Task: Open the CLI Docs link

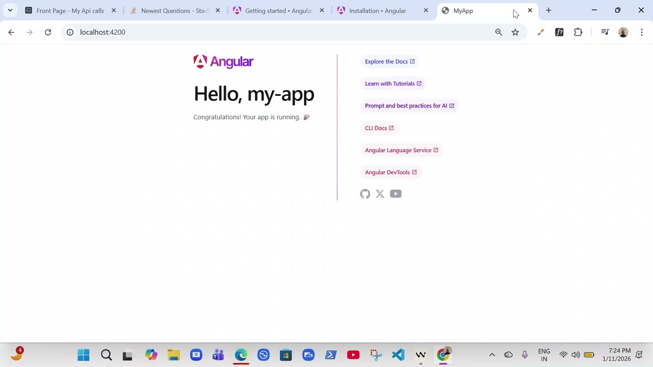Action: coord(380,128)
